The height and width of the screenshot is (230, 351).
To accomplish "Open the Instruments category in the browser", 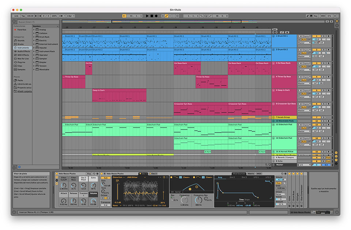I will click(x=23, y=48).
